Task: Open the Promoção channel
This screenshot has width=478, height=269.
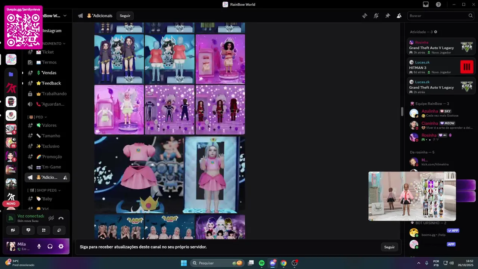Action: pos(47,157)
